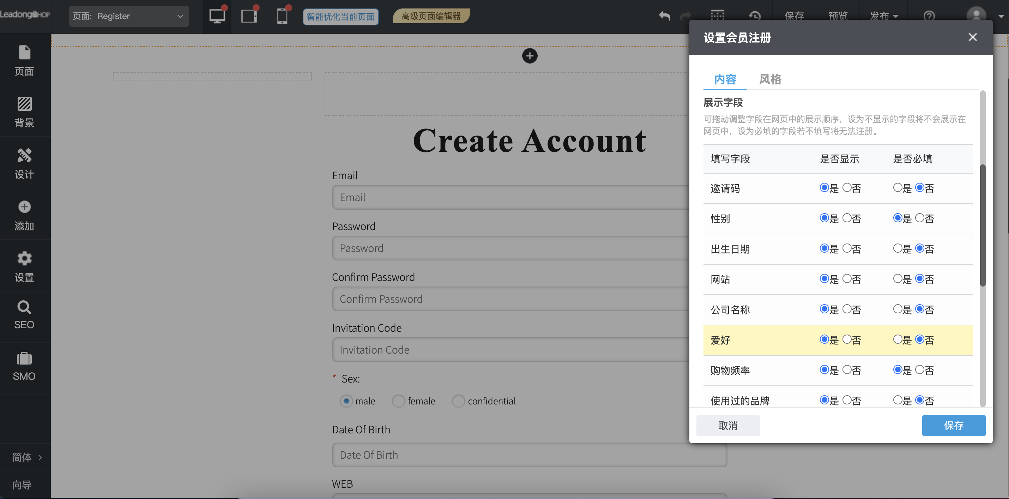Set 邀请码 required option to 是
Image resolution: width=1009 pixels, height=499 pixels.
(x=898, y=188)
